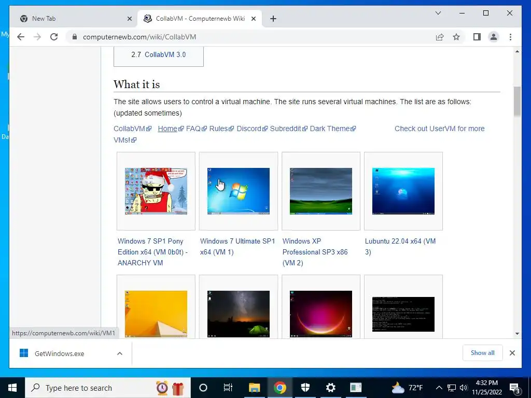Open GetWindows.exe download item
Viewport: 531px width, 398px height.
[x=59, y=353]
